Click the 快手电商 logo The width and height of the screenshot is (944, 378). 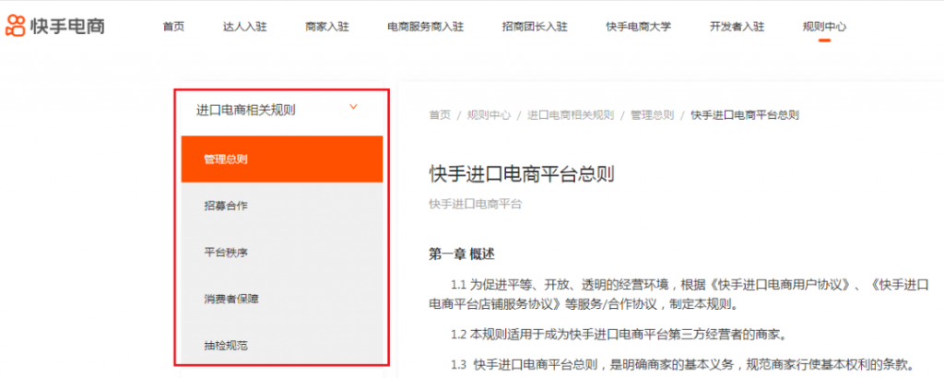click(x=54, y=27)
